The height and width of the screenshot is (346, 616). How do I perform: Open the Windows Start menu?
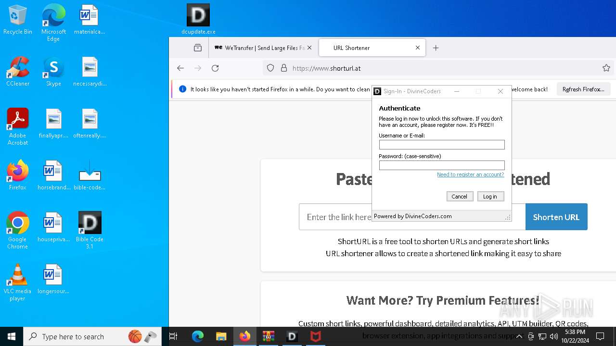12,336
